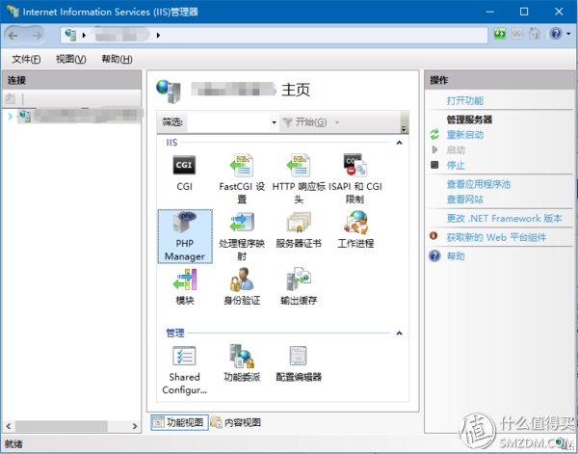Viewport: 578px width, 454px height.
Task: Click 帮助 link in actions pane
Action: [456, 256]
